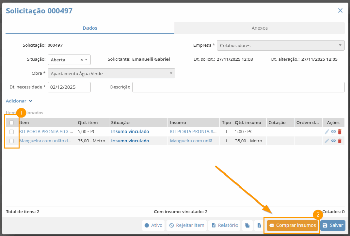This screenshot has width=350, height=236.
Task: Select the Dados tab
Action: [x=90, y=28]
